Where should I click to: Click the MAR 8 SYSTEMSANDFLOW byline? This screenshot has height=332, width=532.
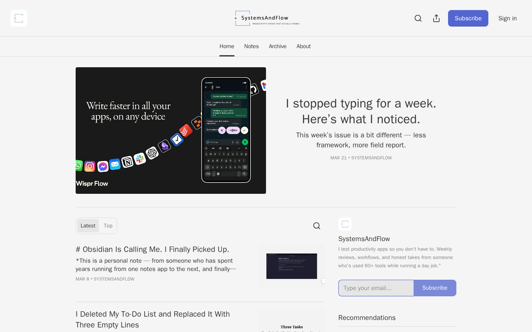(105, 279)
